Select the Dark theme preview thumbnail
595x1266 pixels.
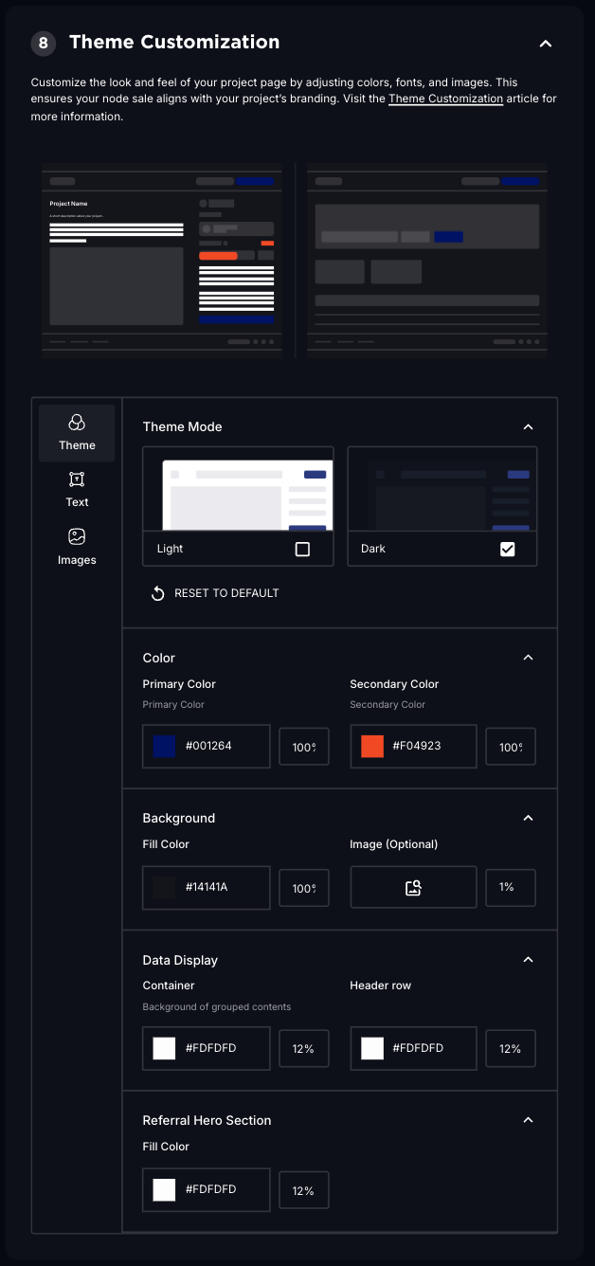point(442,490)
